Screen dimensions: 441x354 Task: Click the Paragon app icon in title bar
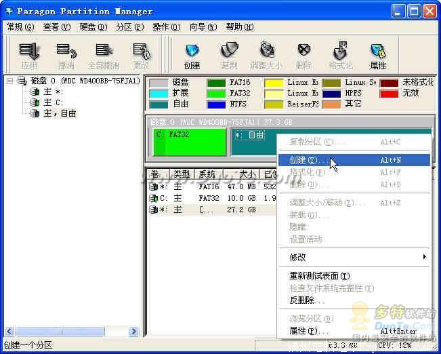tap(9, 12)
